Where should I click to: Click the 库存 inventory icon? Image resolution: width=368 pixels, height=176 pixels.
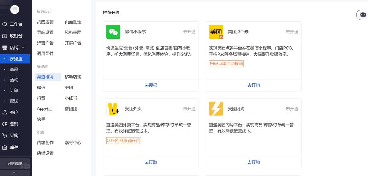(x=5, y=147)
